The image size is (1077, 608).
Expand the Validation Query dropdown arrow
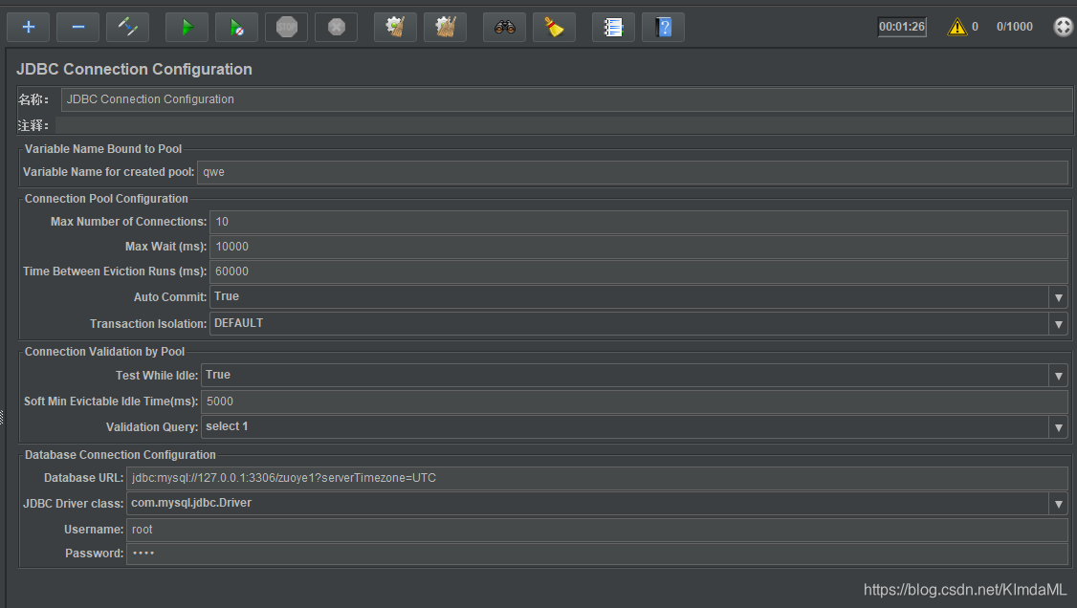(1059, 426)
